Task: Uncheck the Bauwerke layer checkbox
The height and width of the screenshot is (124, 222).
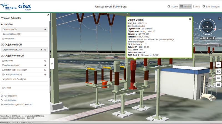Action: pyautogui.click(x=45, y=60)
